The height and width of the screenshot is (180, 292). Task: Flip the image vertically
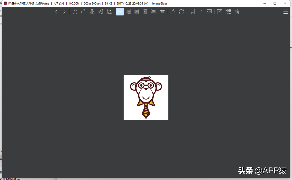[x=101, y=12]
